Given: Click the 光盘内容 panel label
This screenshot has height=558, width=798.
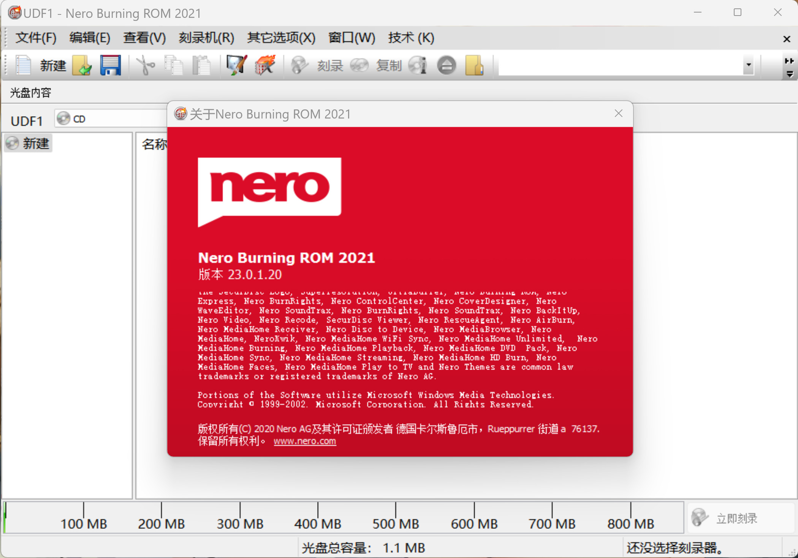Looking at the screenshot, I should click(x=30, y=93).
